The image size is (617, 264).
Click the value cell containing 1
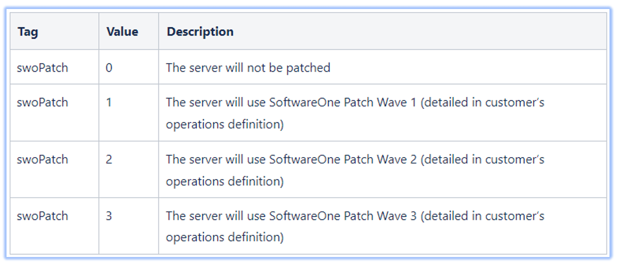[109, 102]
